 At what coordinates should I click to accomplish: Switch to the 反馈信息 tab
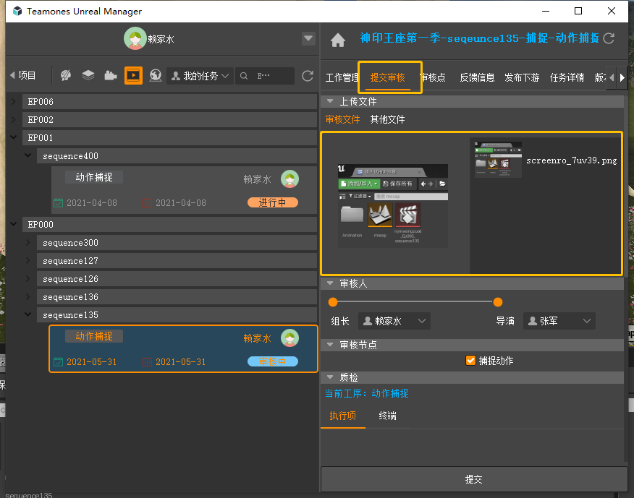coord(477,77)
